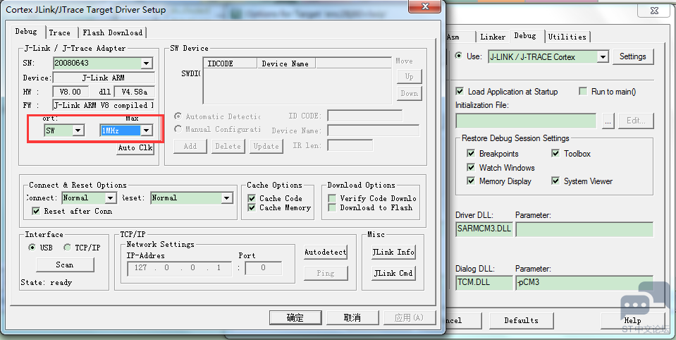Image resolution: width=676 pixels, height=340 pixels.
Task: Toggle Cache Memory checkbox
Action: [x=252, y=207]
